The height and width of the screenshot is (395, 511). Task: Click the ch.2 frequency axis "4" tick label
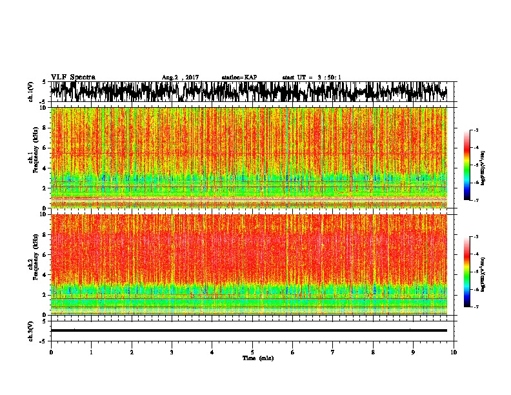(x=45, y=275)
